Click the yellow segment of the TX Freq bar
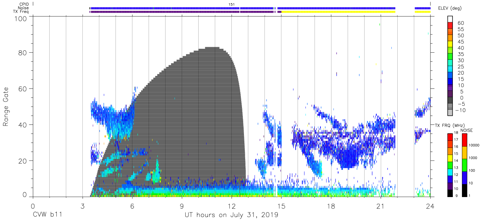 pos(338,12)
